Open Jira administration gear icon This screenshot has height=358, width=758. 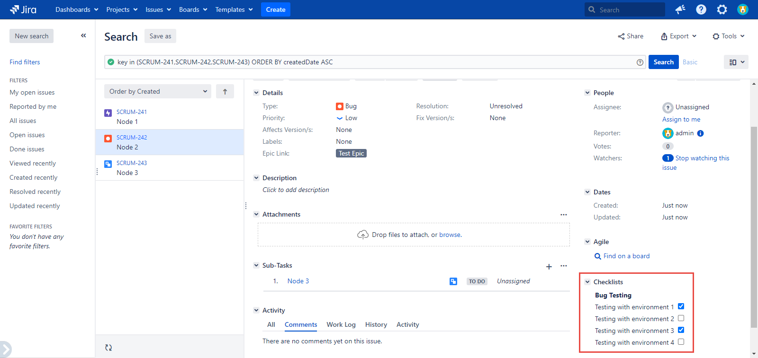[x=722, y=9]
